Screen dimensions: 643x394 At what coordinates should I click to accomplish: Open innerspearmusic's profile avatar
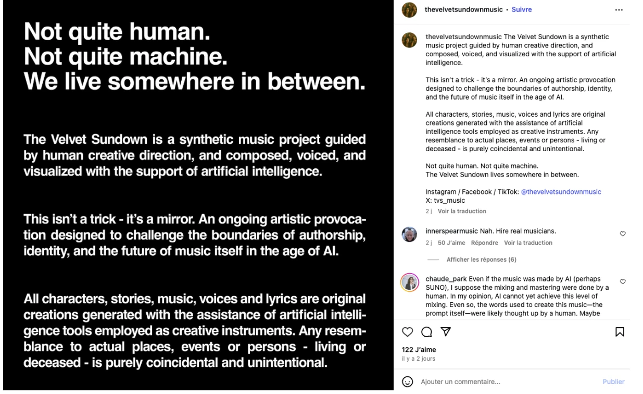409,235
